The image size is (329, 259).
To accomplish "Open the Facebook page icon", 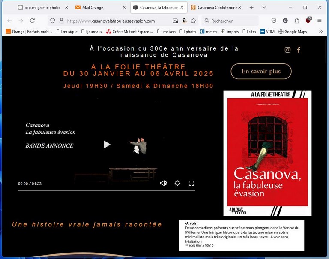I will point(299,50).
